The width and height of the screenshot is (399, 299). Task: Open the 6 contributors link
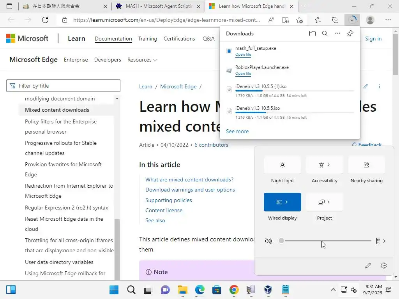(x=211, y=145)
